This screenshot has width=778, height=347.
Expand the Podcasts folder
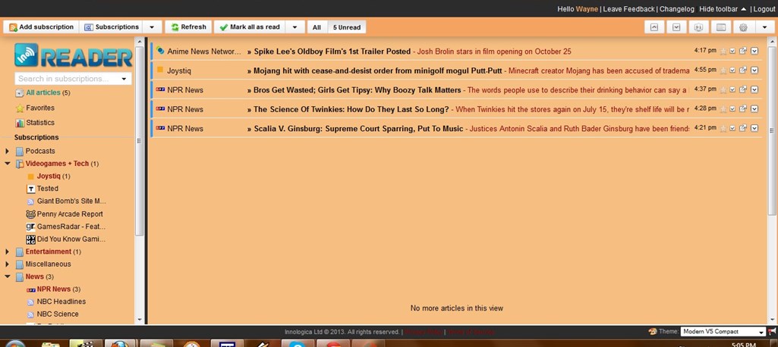[7, 151]
